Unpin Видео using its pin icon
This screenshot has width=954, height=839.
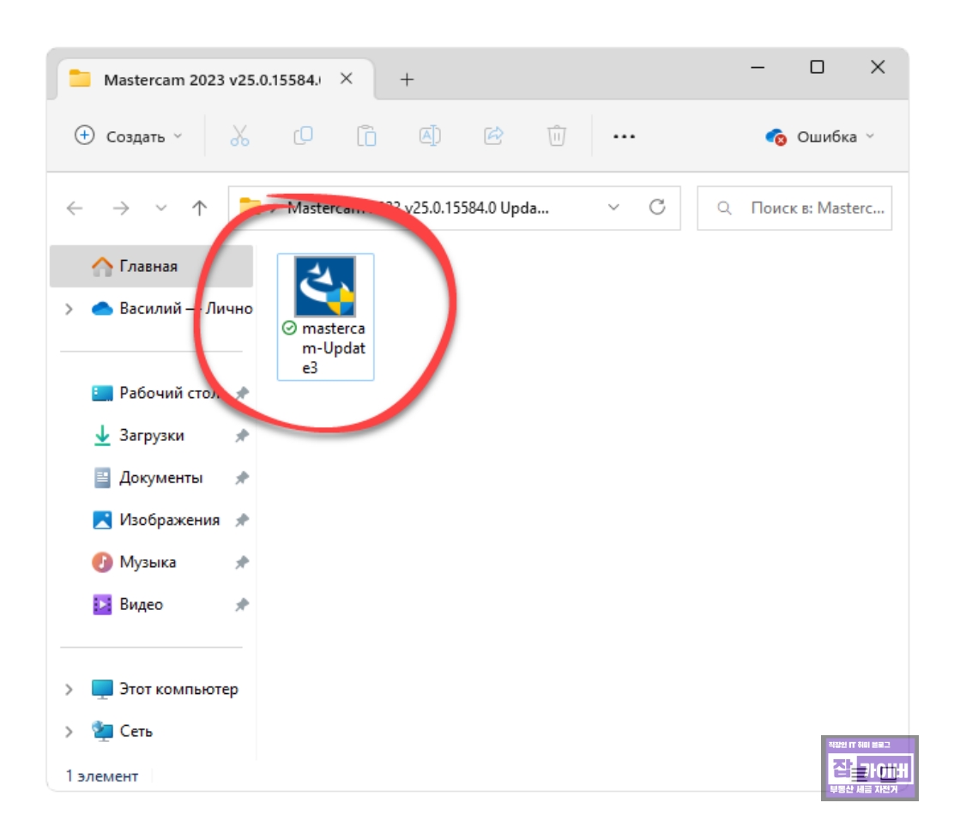pyautogui.click(x=242, y=605)
